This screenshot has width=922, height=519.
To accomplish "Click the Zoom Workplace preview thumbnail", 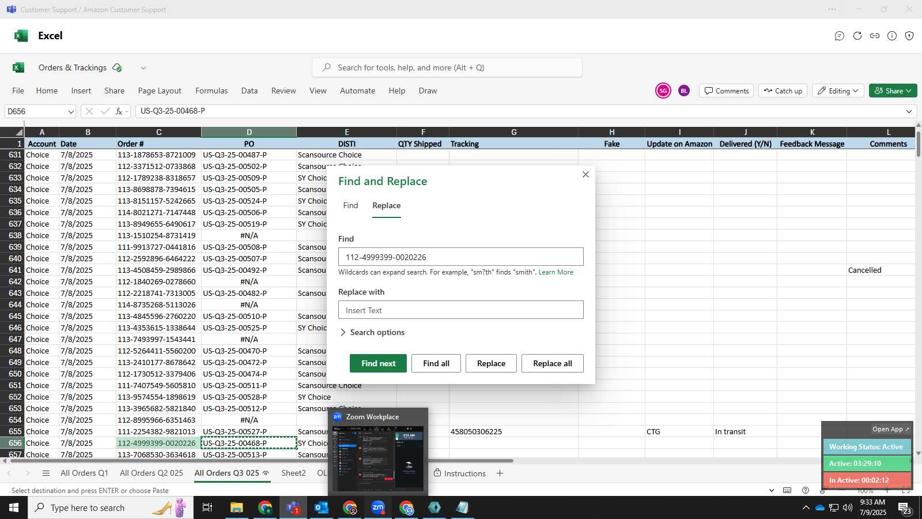I will coord(378,459).
